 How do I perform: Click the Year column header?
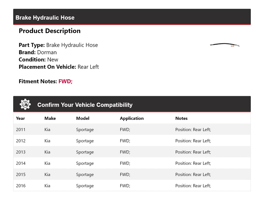20,118
